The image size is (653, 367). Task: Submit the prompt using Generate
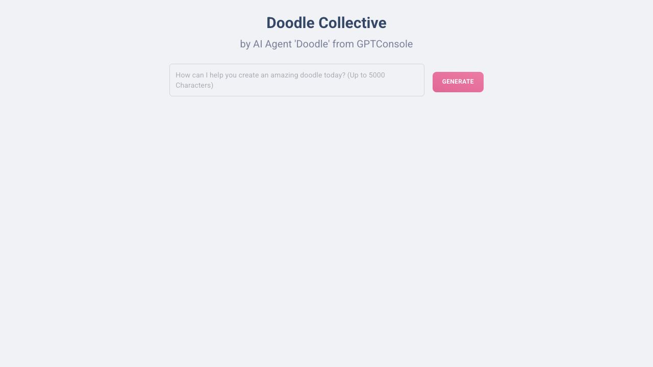(458, 82)
